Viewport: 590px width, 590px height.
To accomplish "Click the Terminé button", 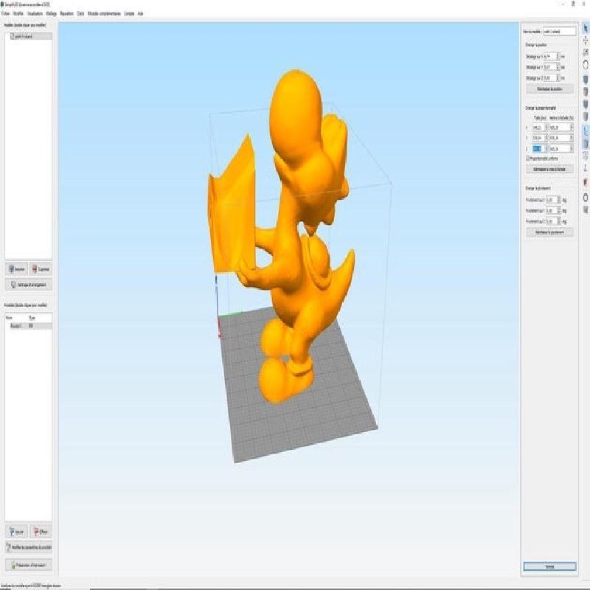I will point(549,566).
